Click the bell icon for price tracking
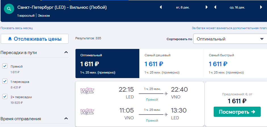267x127 pixels. point(10,39)
